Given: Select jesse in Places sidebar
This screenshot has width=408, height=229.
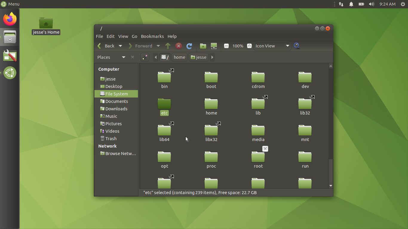Looking at the screenshot, I should coord(116,79).
